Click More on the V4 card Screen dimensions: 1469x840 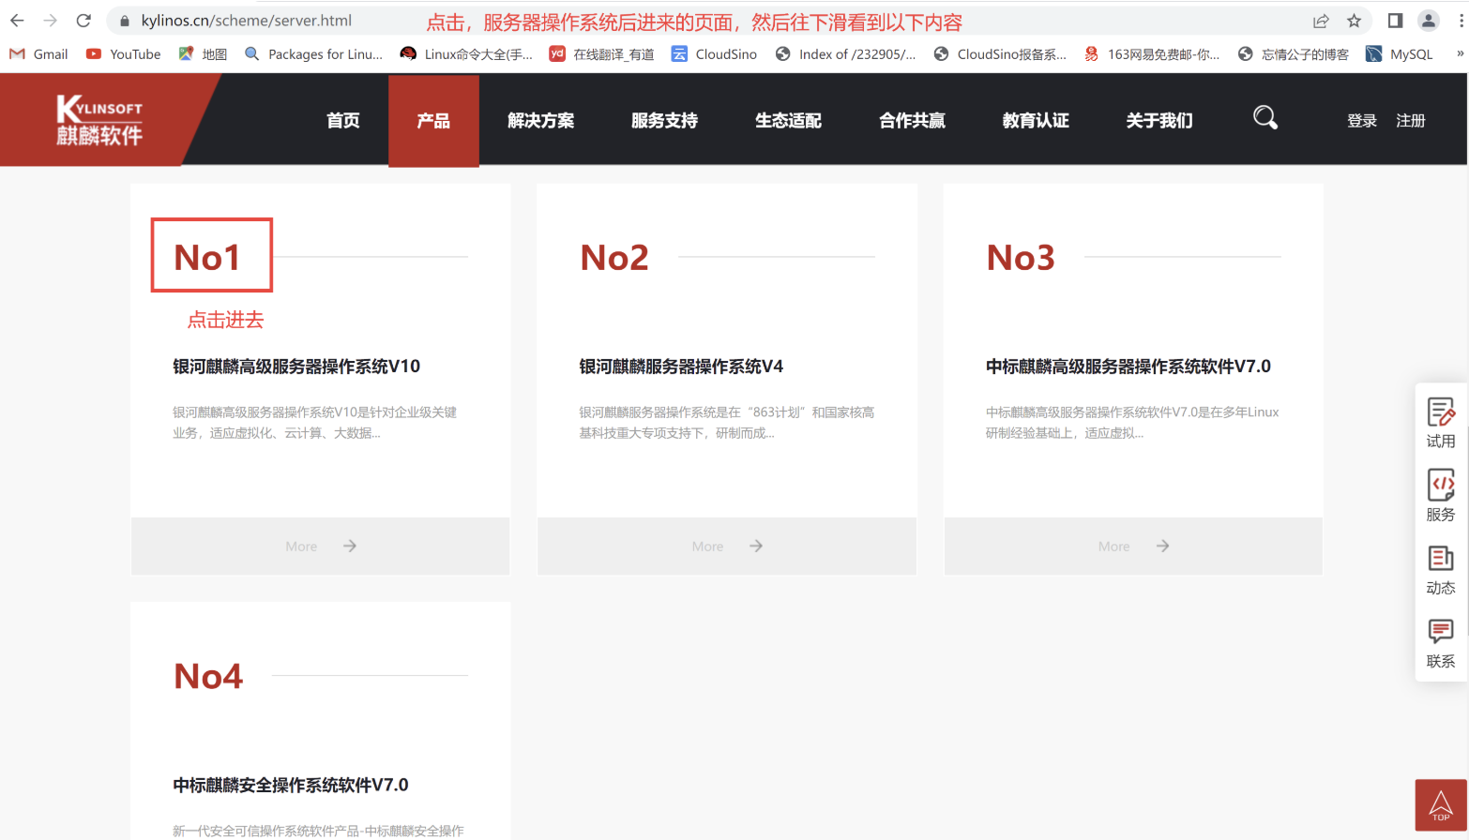point(707,547)
